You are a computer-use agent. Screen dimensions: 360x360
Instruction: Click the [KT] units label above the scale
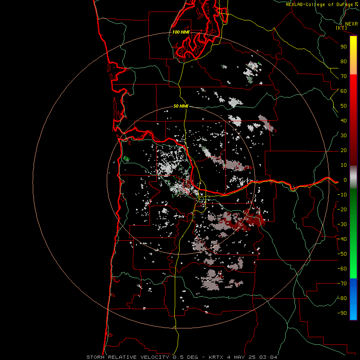[342, 28]
